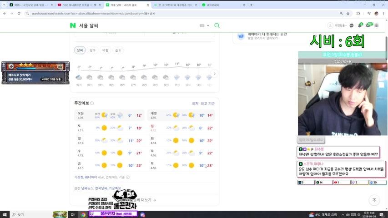Open the Chrome extensions puzzle icon
The height and width of the screenshot is (218, 388).
tap(358, 13)
